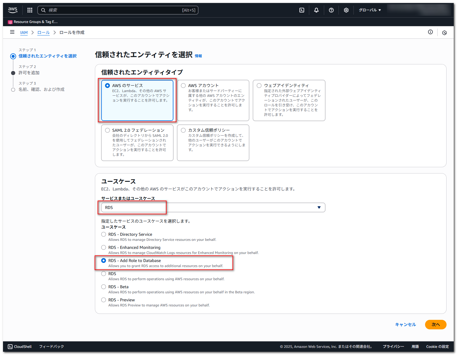Select step 1 信頼されたエンティティを選択

(48, 56)
